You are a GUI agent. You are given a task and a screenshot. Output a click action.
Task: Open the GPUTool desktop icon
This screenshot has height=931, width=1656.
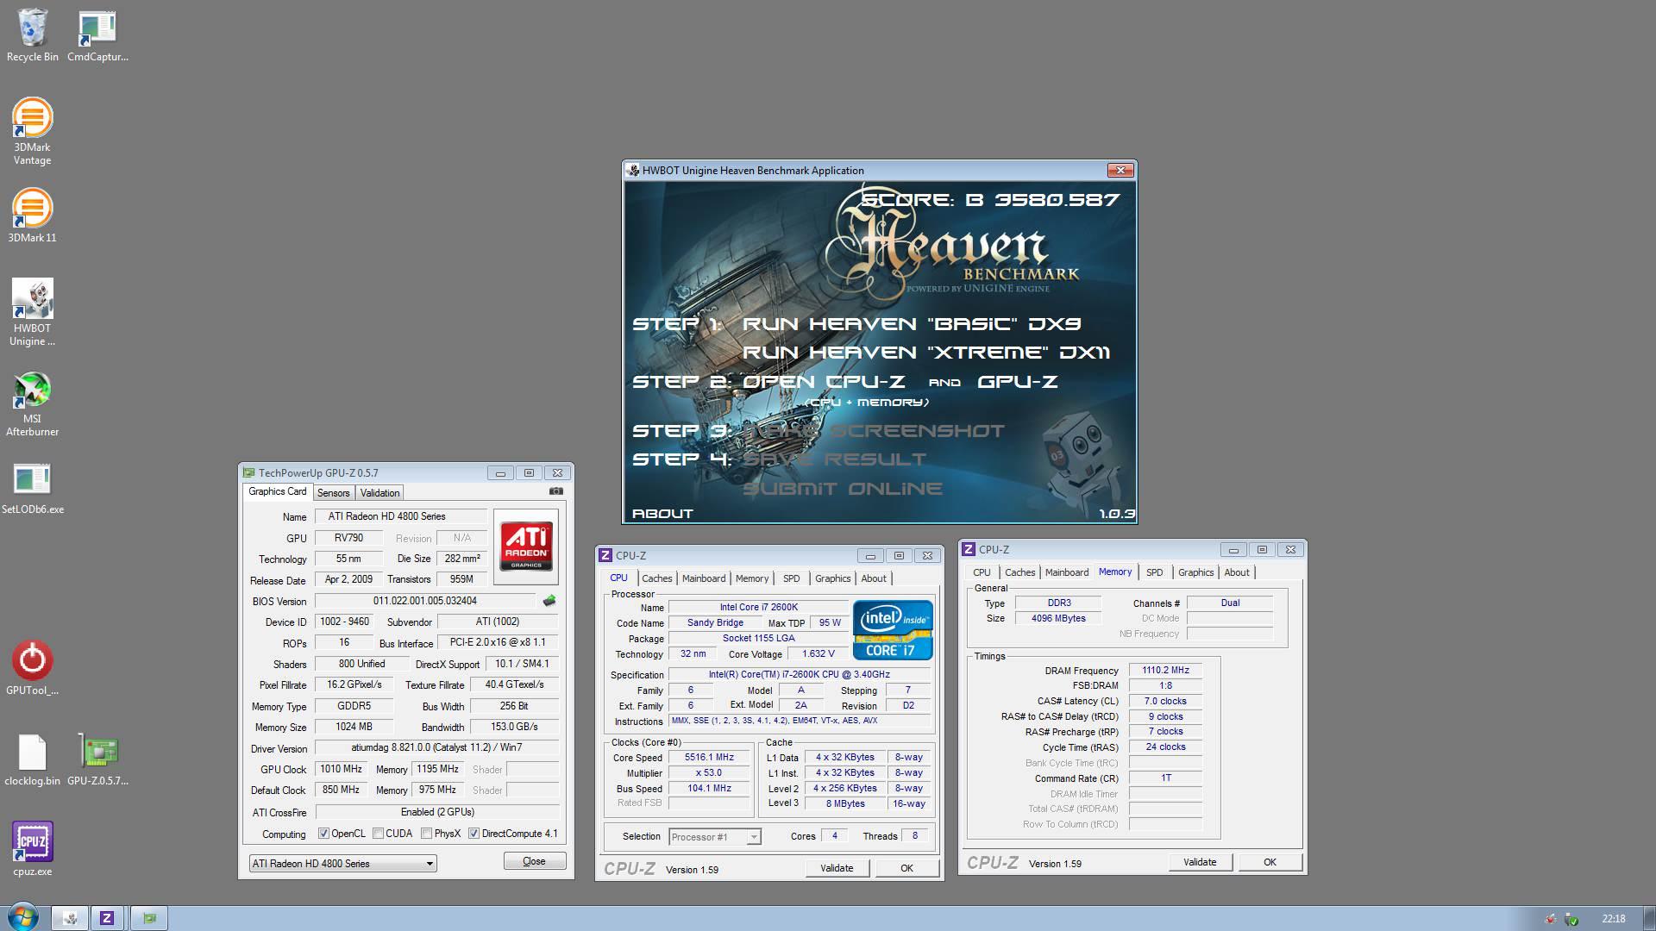click(32, 668)
